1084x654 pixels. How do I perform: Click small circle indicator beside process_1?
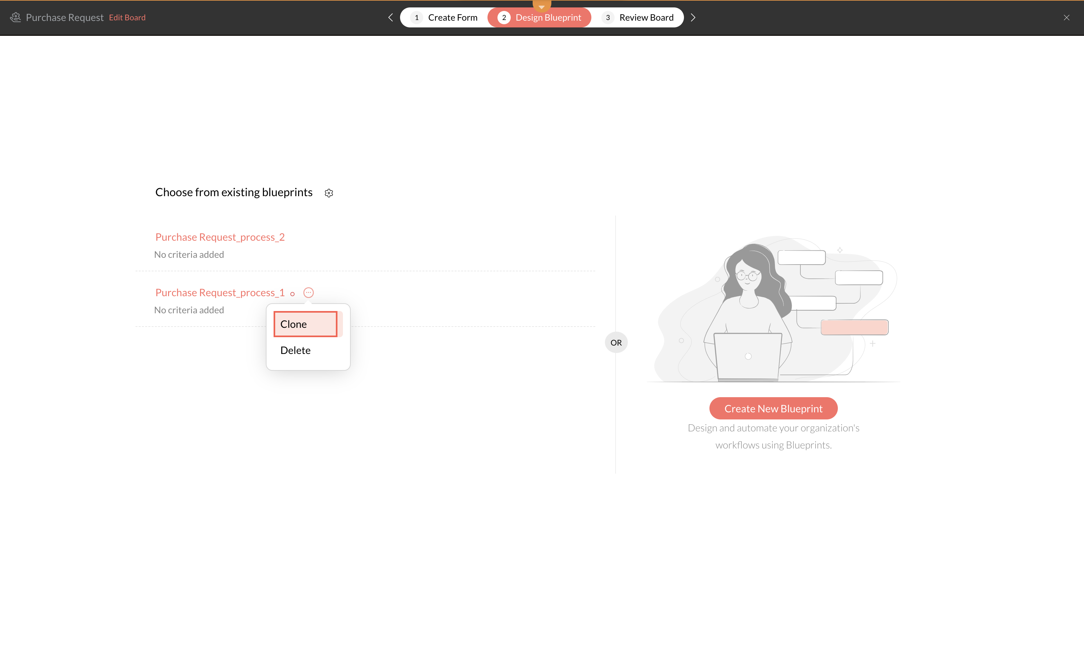[x=292, y=294]
